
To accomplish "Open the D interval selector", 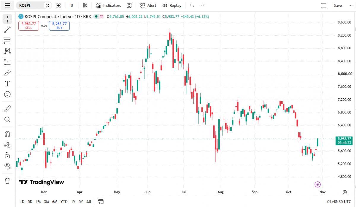I will coord(72,5).
